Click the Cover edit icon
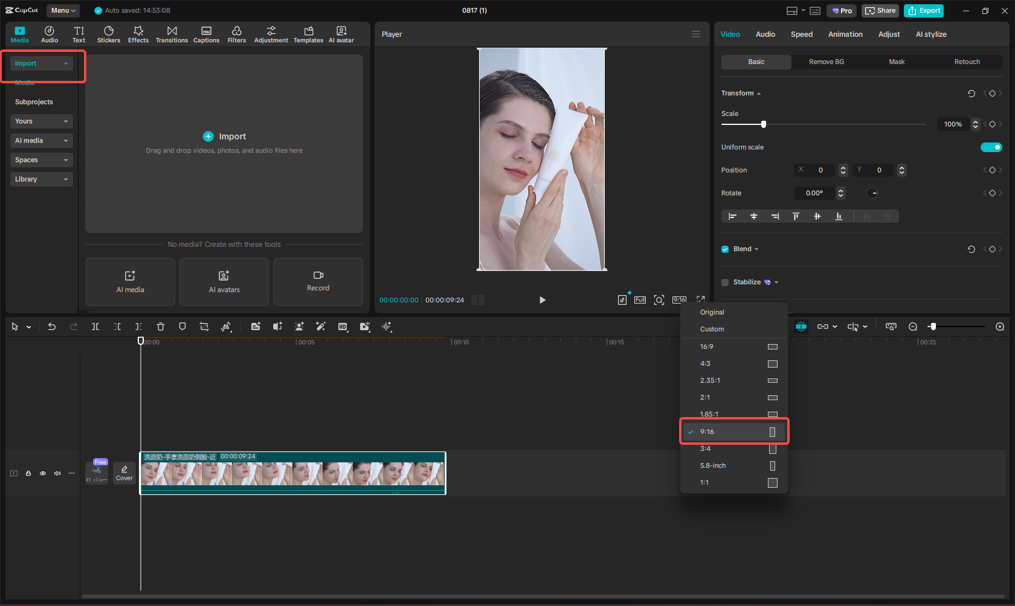Screen dimensions: 1015x606 click(x=124, y=473)
